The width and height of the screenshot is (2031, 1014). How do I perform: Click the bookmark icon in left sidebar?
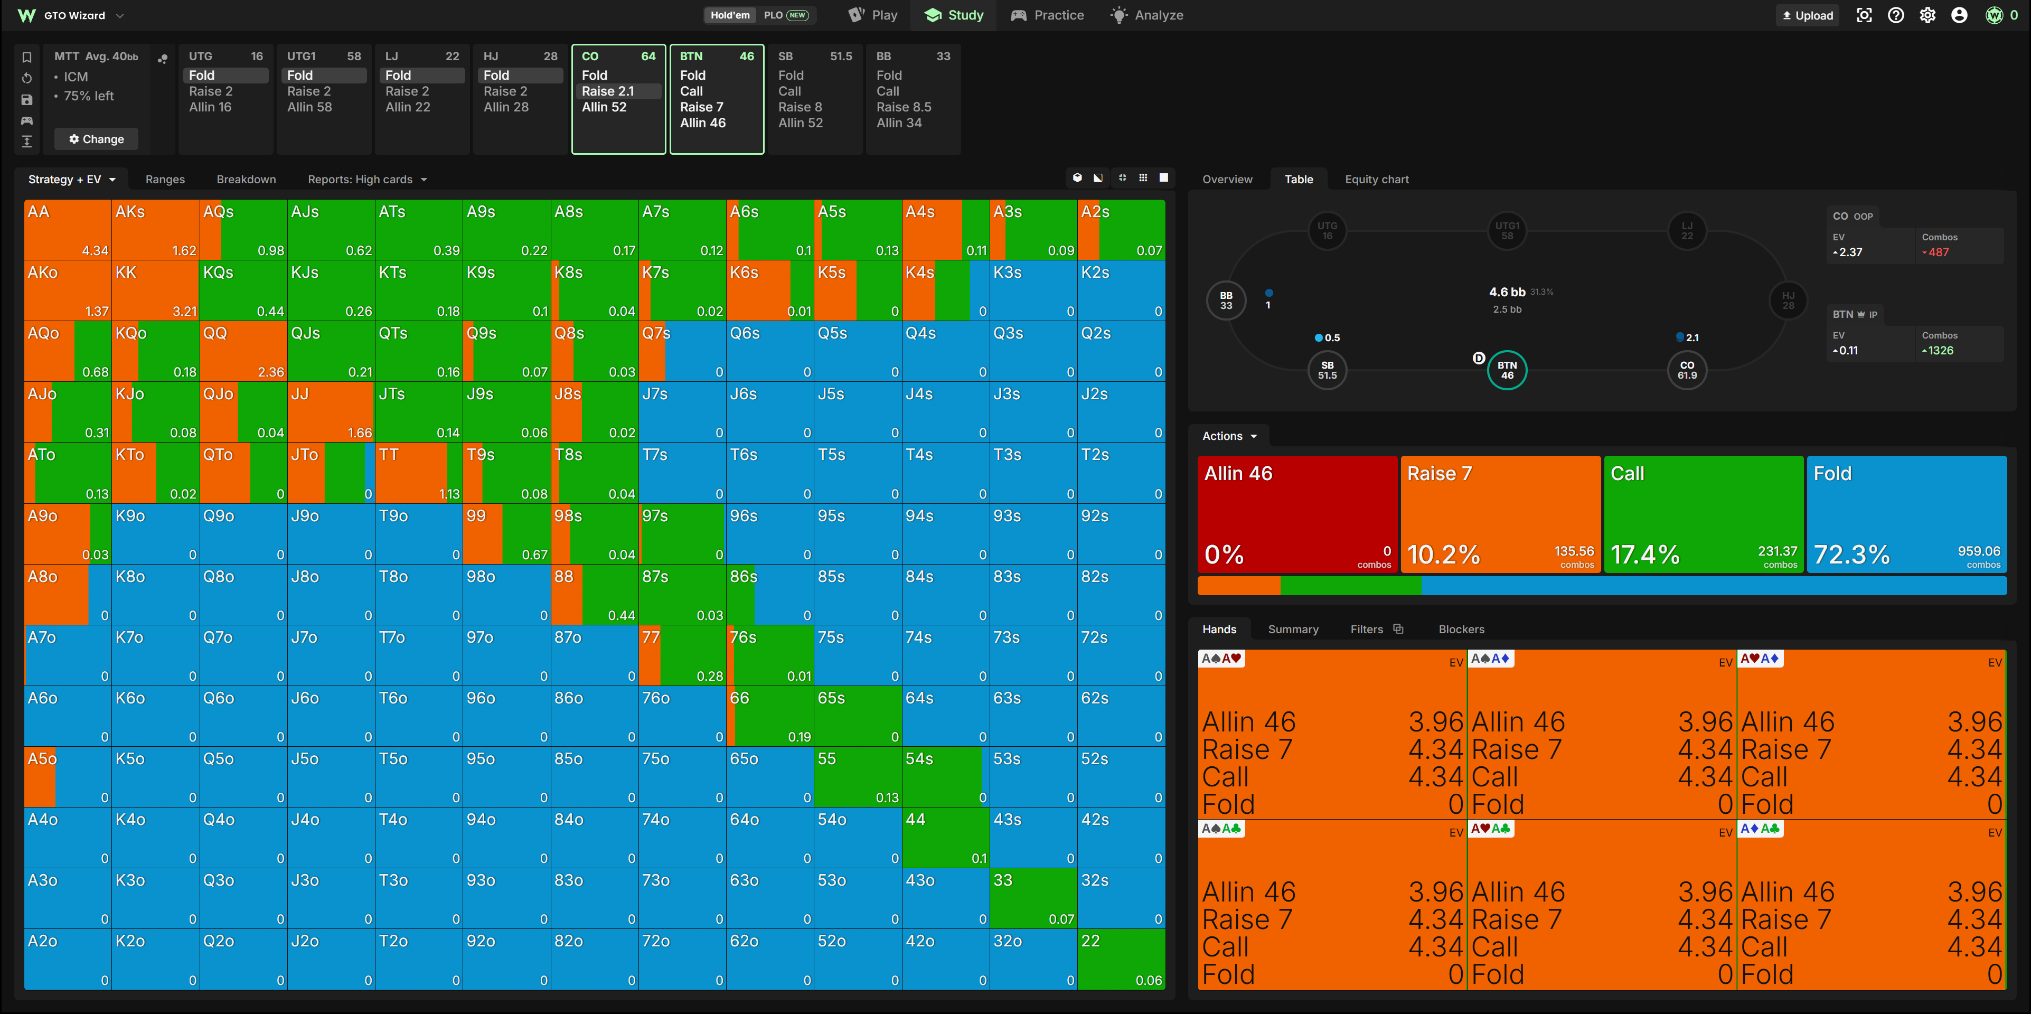tap(27, 57)
